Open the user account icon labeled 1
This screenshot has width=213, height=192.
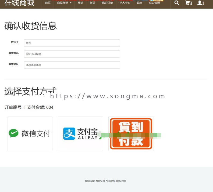tap(201, 3)
